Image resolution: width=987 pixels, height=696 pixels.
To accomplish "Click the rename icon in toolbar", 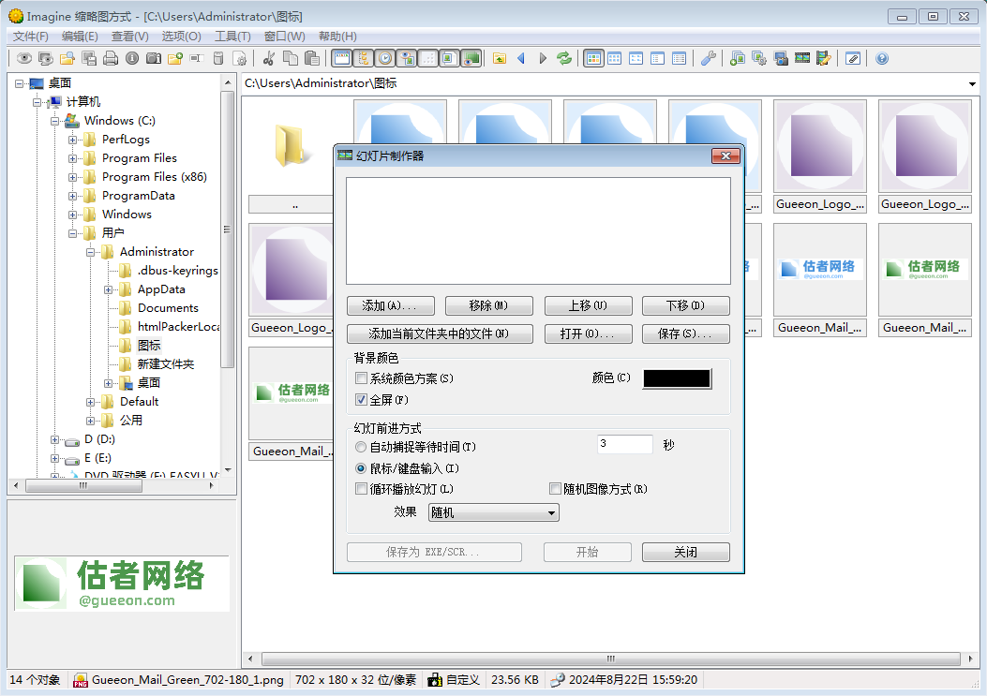I will click(197, 58).
